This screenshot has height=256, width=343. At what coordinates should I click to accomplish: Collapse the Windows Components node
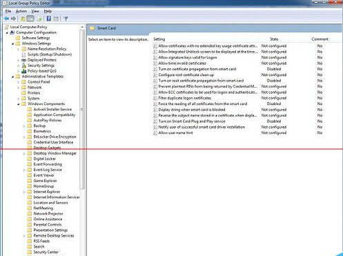pos(19,104)
